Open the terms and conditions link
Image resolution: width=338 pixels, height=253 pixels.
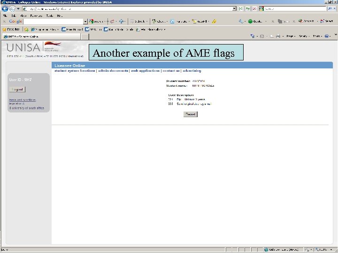click(23, 100)
